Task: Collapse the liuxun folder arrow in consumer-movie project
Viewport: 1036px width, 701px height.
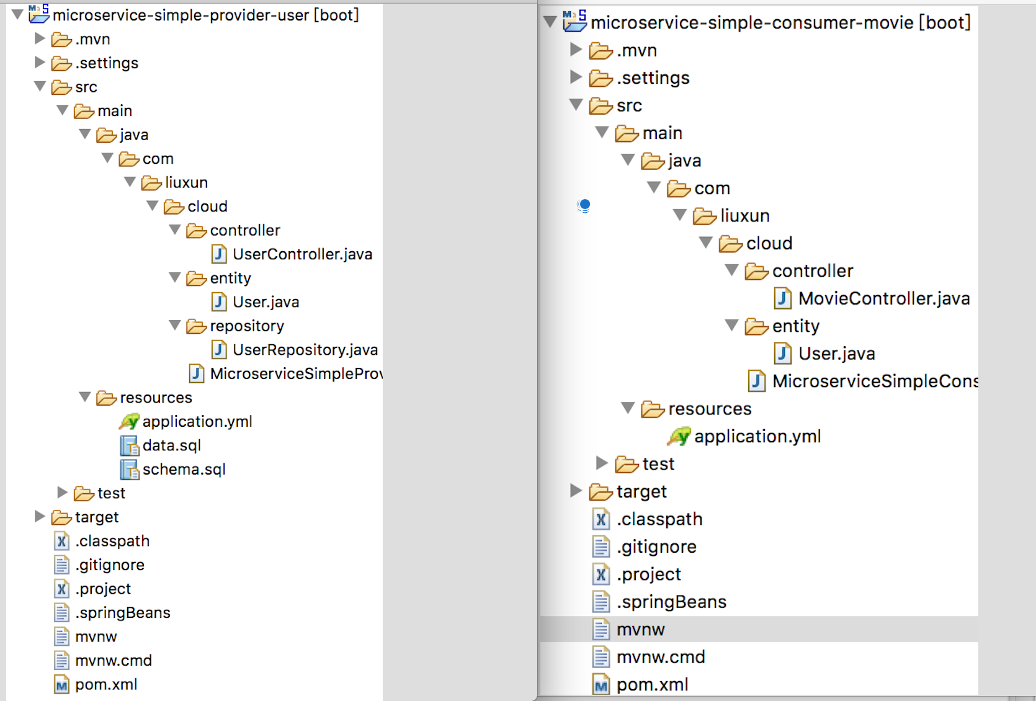Action: tap(680, 215)
